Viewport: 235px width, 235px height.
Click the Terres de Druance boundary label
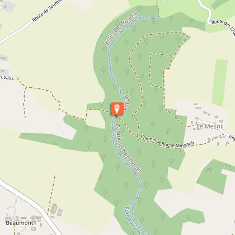click(x=120, y=29)
